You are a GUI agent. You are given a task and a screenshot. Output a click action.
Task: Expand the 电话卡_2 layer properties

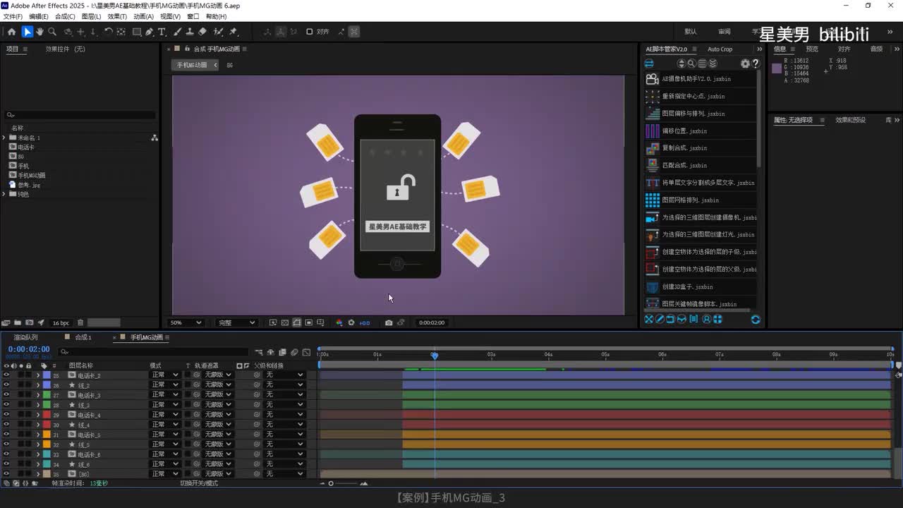pos(38,375)
